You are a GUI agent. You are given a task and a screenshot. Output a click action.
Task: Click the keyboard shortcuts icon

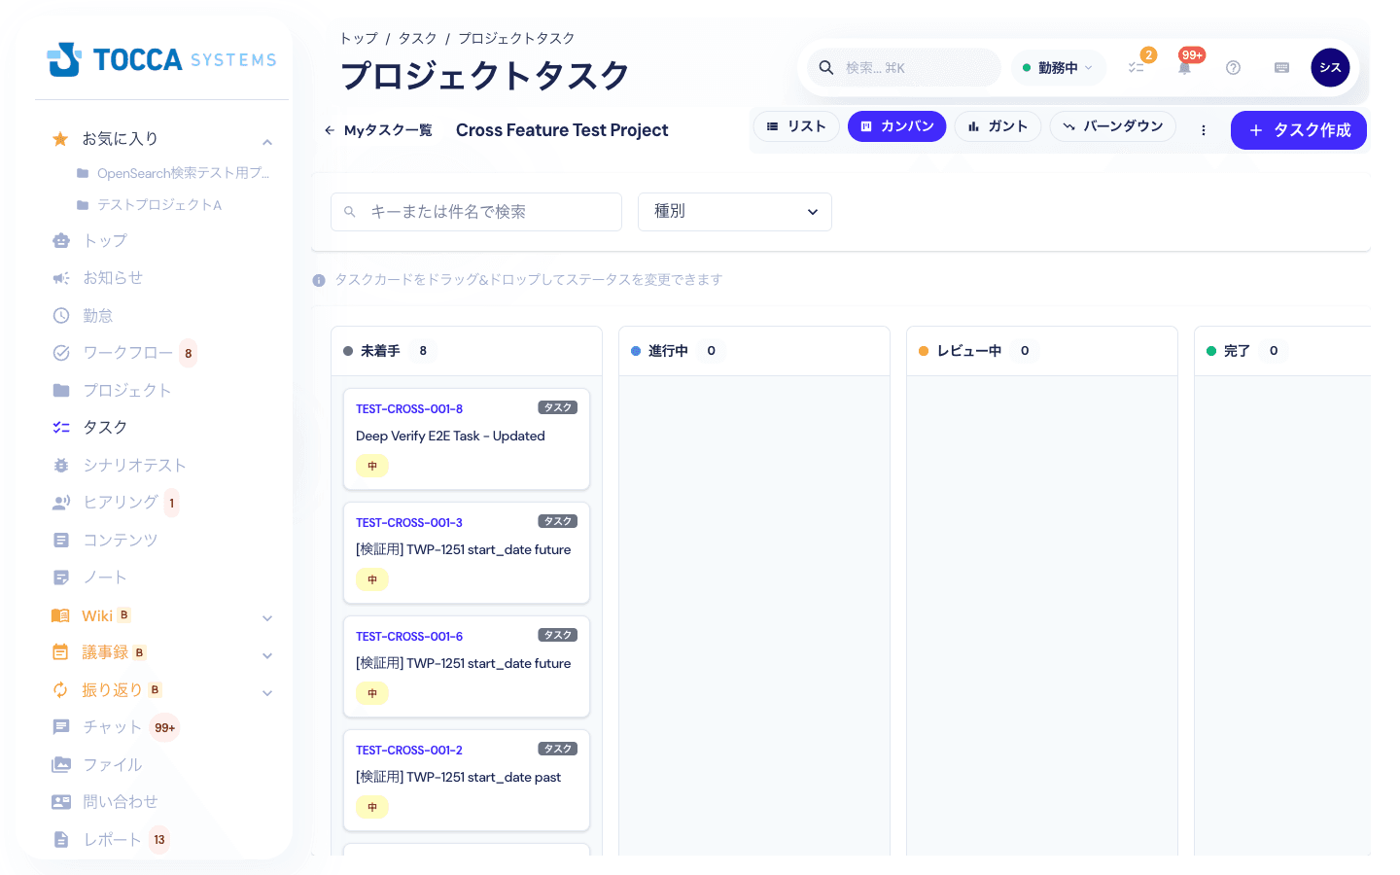[1281, 68]
